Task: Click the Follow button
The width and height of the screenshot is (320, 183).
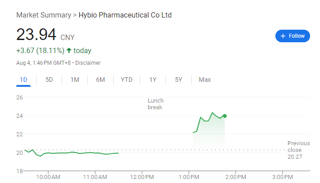Action: [x=293, y=36]
